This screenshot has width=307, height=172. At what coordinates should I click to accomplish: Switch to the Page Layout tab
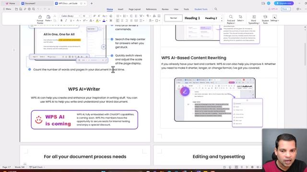[134, 9]
